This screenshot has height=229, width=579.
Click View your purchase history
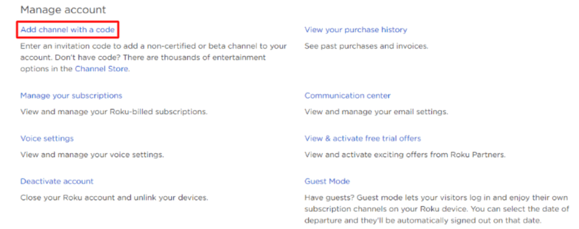356,29
